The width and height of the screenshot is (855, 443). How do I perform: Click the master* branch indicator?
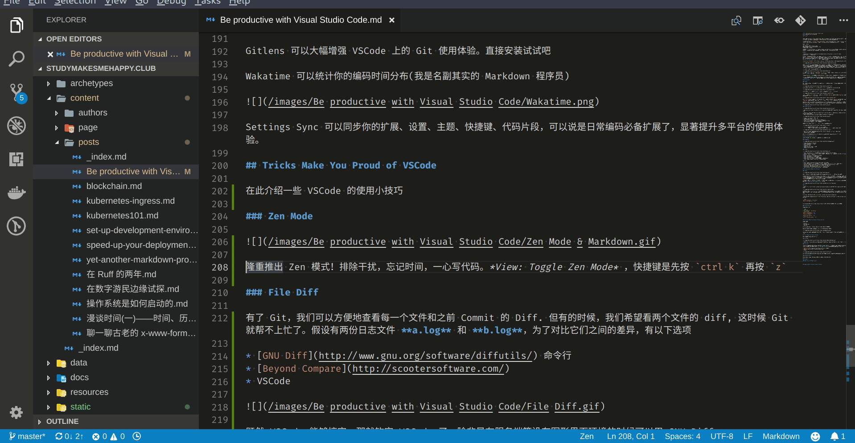(27, 436)
